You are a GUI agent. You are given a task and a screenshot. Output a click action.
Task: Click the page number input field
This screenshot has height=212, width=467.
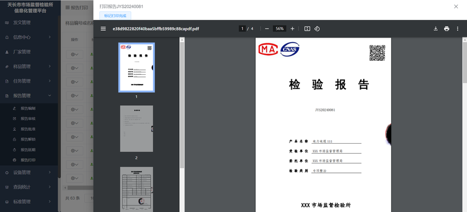242,29
